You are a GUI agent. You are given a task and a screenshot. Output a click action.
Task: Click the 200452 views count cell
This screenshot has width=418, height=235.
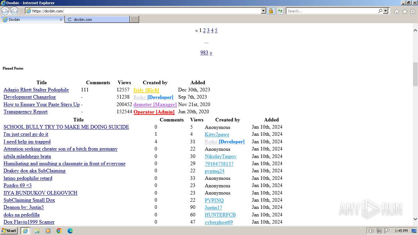[124, 104]
